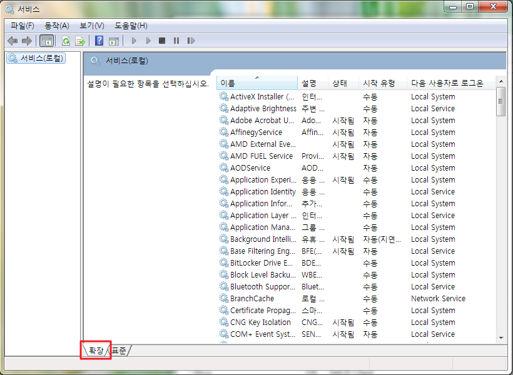The height and width of the screenshot is (375, 513).
Task: Click the Stop Service square icon
Action: pos(162,41)
